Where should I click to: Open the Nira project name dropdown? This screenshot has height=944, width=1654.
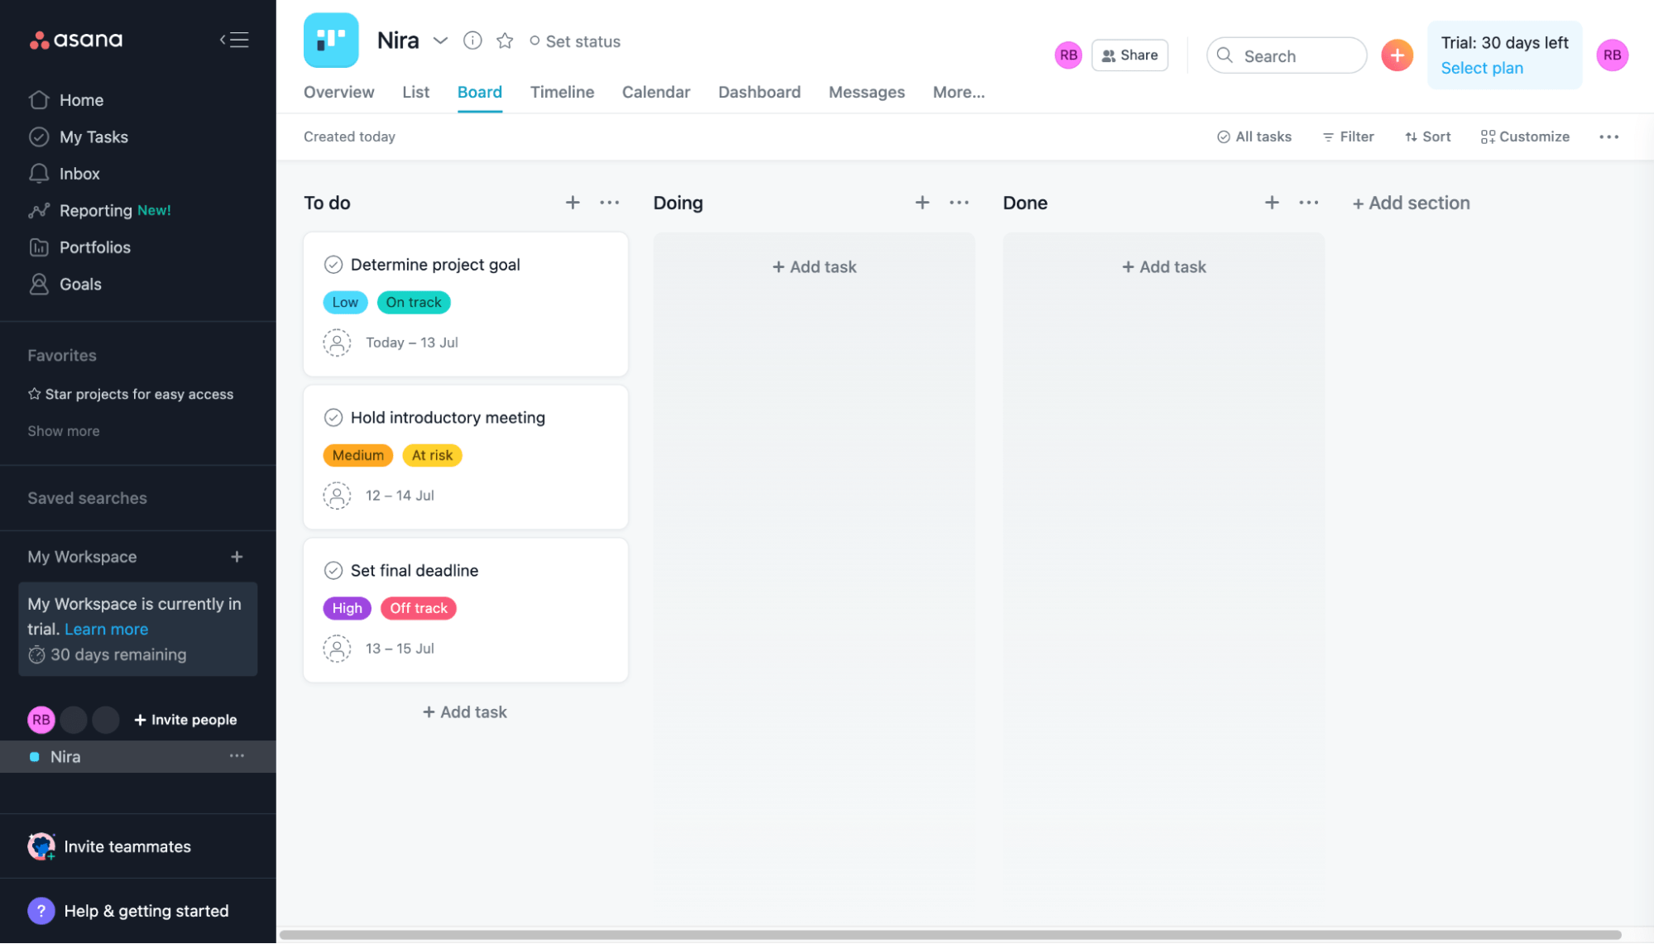click(x=440, y=41)
